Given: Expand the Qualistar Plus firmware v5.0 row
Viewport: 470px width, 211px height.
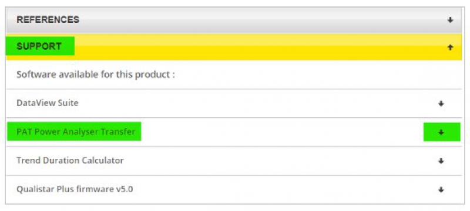Looking at the screenshot, I should [x=235, y=190].
